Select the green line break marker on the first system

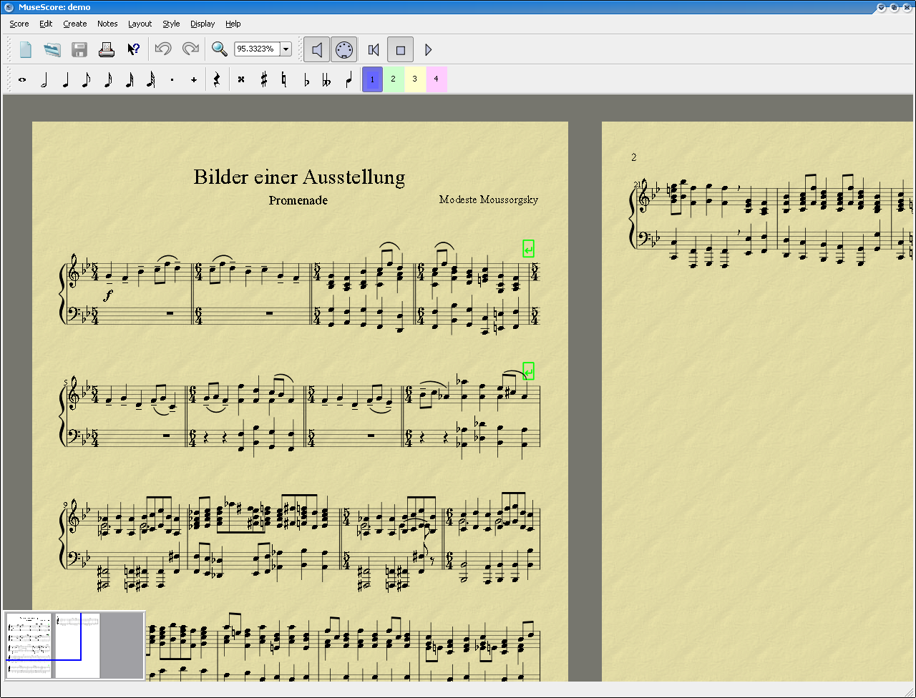point(528,249)
